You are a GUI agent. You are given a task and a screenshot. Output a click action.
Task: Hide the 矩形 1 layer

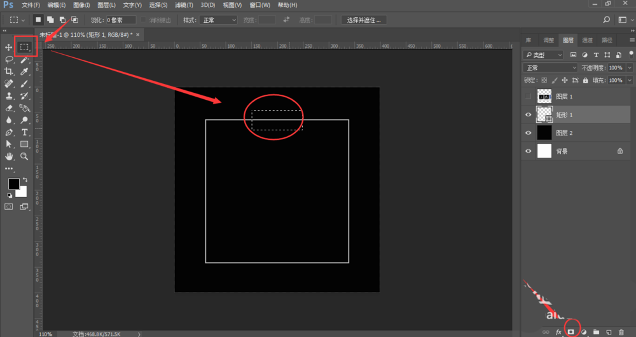pyautogui.click(x=527, y=114)
